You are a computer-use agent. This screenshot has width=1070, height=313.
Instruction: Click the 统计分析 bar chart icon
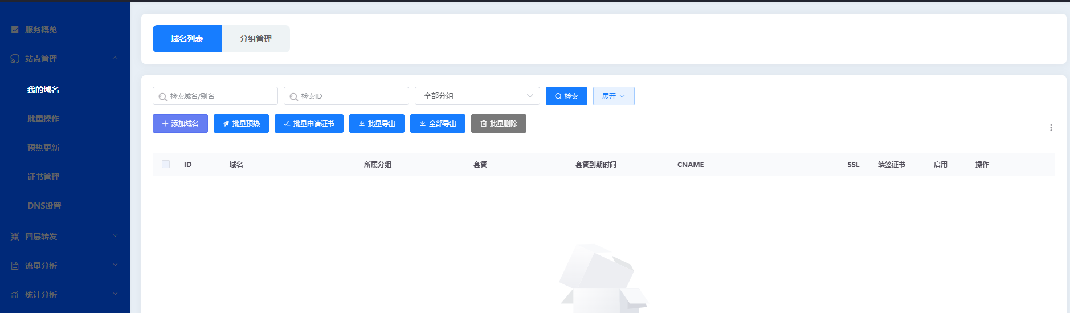15,295
